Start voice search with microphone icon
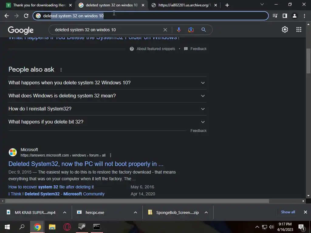Screen dimensions: 311x233 (x=179, y=30)
